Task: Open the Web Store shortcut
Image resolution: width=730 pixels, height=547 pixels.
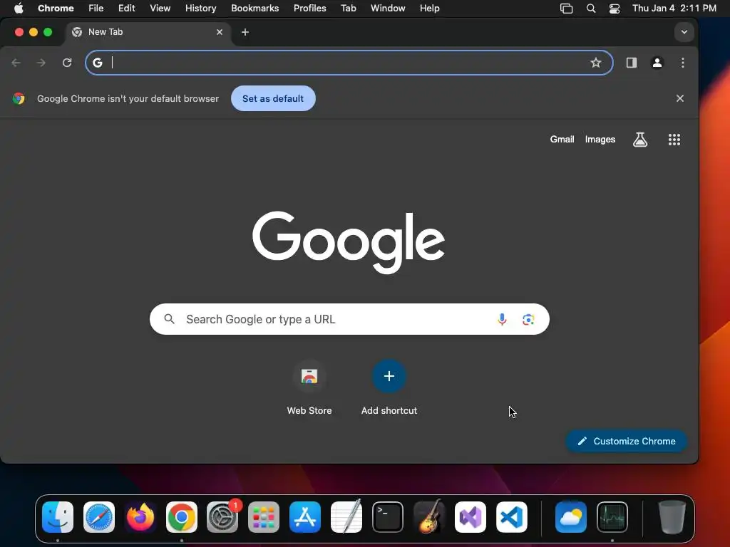Action: tap(309, 388)
